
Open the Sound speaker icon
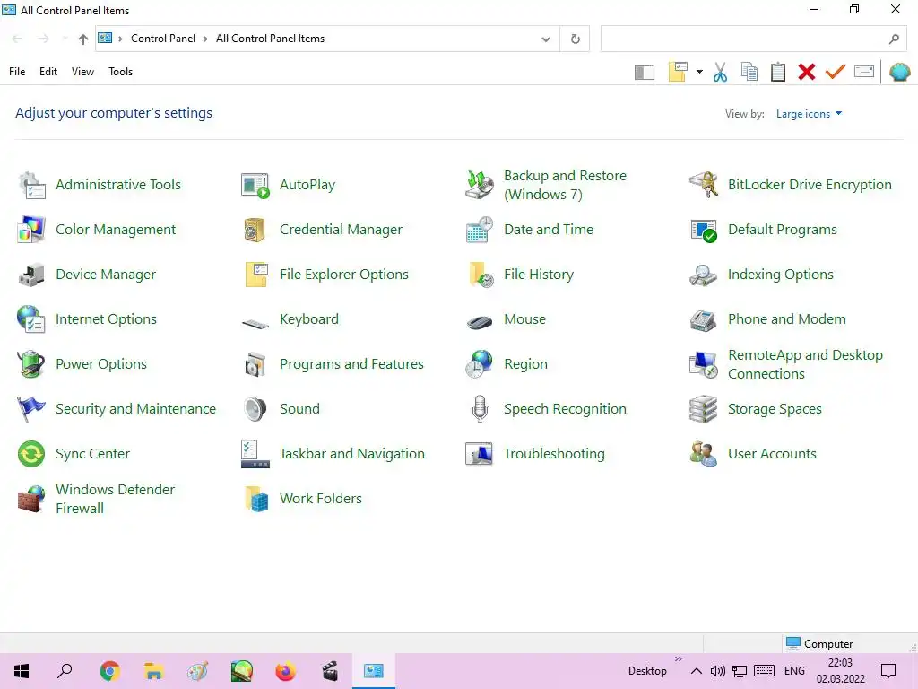(x=255, y=409)
